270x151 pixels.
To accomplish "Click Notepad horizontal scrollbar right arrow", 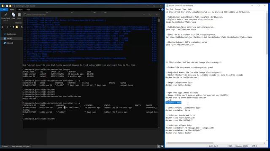I will pos(265,143).
